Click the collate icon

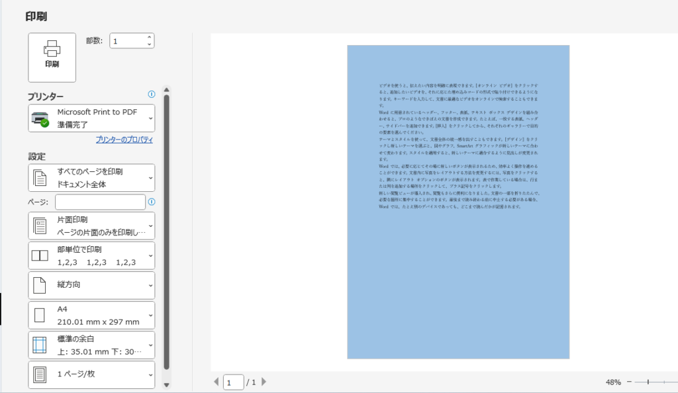(40, 255)
